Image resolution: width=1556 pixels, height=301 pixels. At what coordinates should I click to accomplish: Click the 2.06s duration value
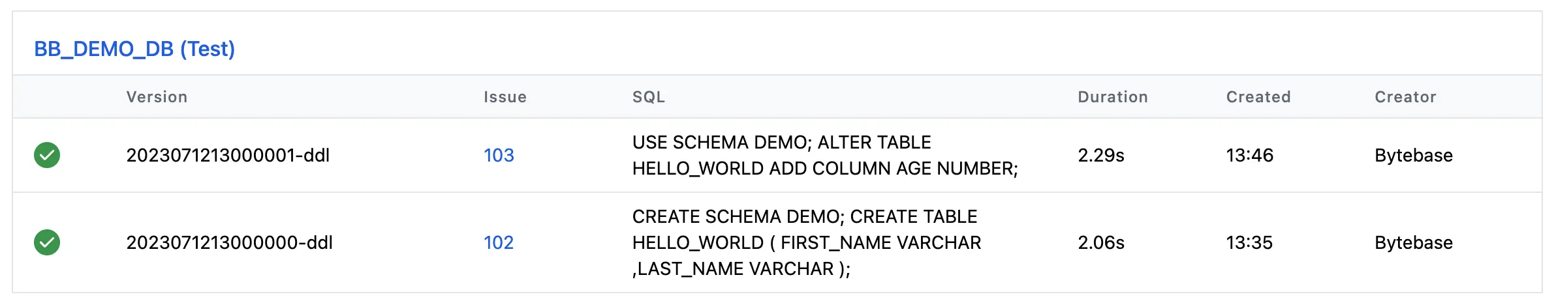(1100, 242)
